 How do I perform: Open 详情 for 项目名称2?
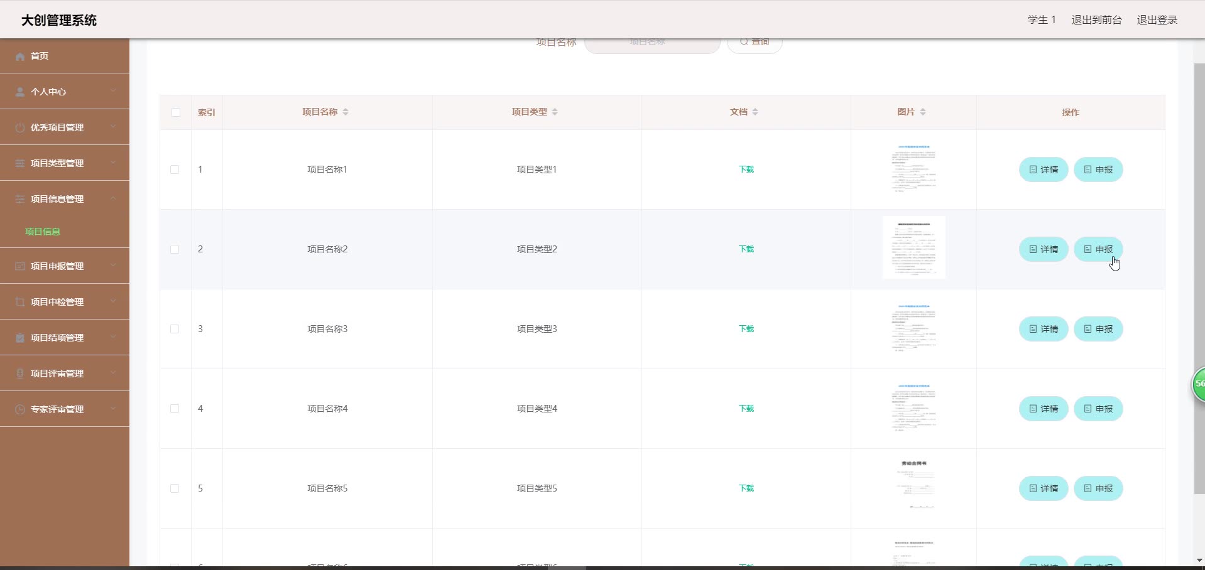point(1044,249)
